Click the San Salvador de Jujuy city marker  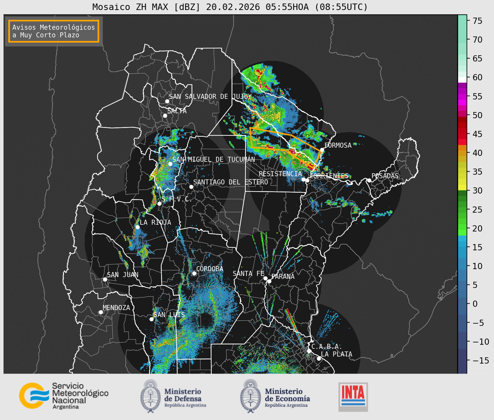coord(167,101)
